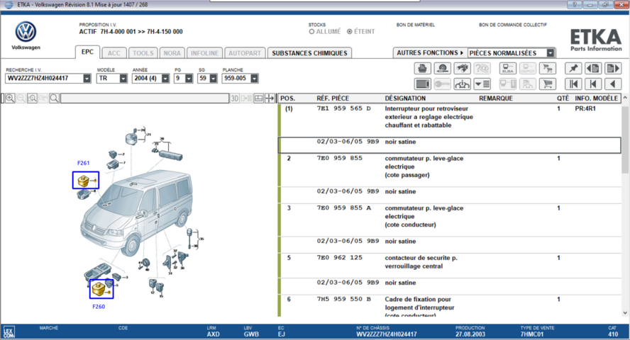Click the expand-panel arrow icon
630x340 pixels.
[270, 98]
